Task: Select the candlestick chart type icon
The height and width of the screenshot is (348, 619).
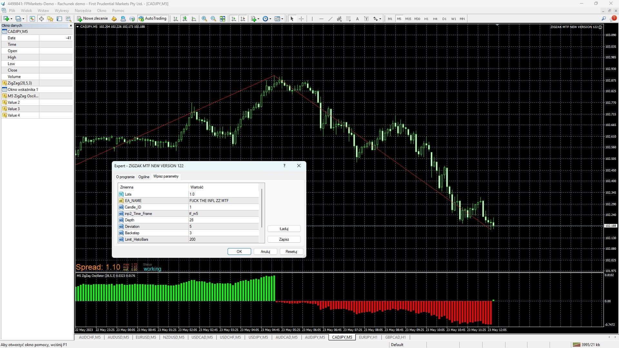Action: [x=185, y=19]
